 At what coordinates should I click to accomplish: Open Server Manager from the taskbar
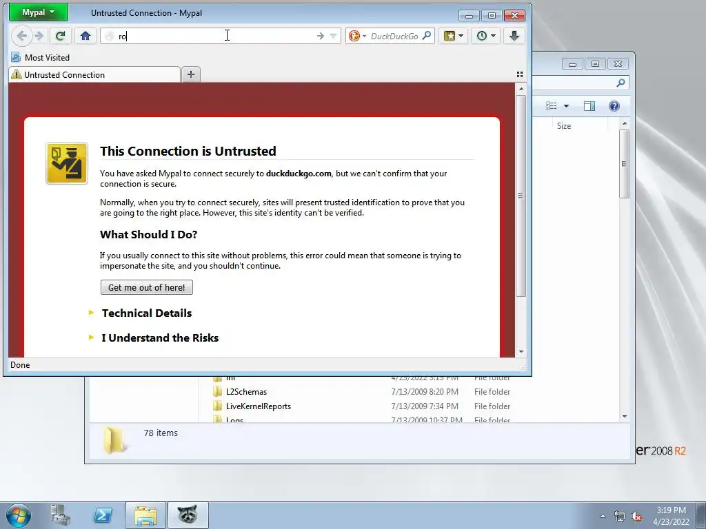[x=61, y=515]
